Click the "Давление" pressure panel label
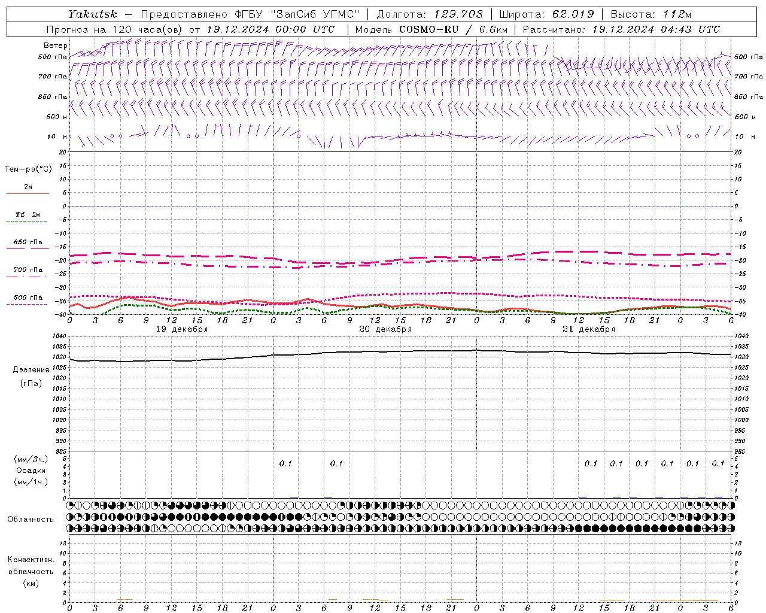The height and width of the screenshot is (613, 766). click(31, 370)
